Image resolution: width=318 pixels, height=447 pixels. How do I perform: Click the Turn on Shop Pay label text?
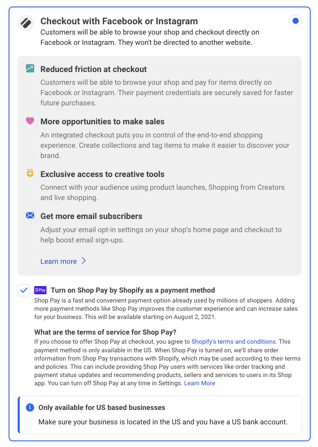pos(132,290)
